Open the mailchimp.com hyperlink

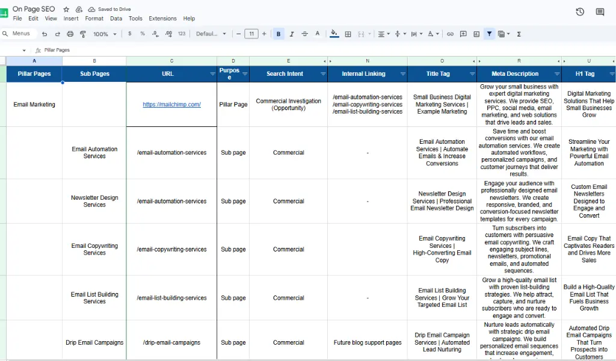pos(171,105)
